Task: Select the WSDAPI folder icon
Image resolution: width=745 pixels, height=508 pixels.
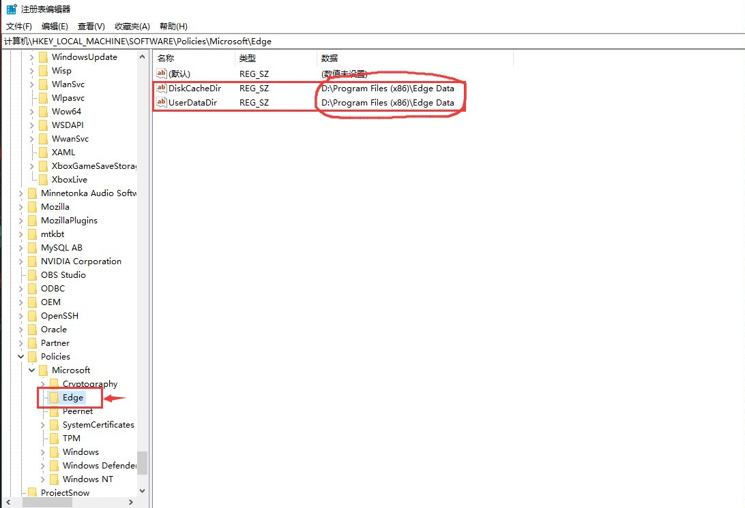Action: [x=43, y=125]
